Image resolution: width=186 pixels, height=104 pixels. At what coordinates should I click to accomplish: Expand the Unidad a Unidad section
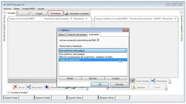(9, 92)
